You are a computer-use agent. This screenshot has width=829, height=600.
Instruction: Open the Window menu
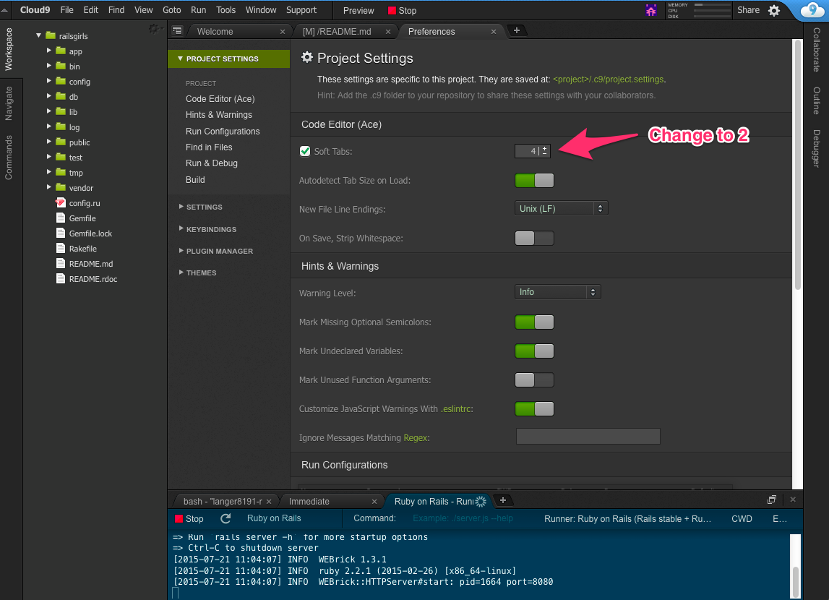click(261, 10)
